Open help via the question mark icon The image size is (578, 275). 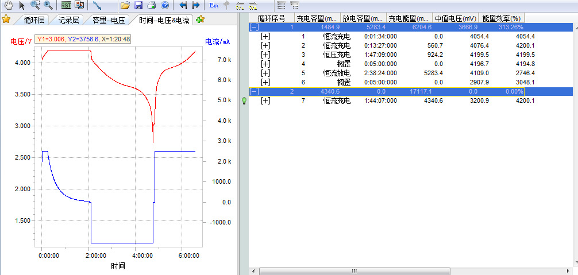click(165, 5)
